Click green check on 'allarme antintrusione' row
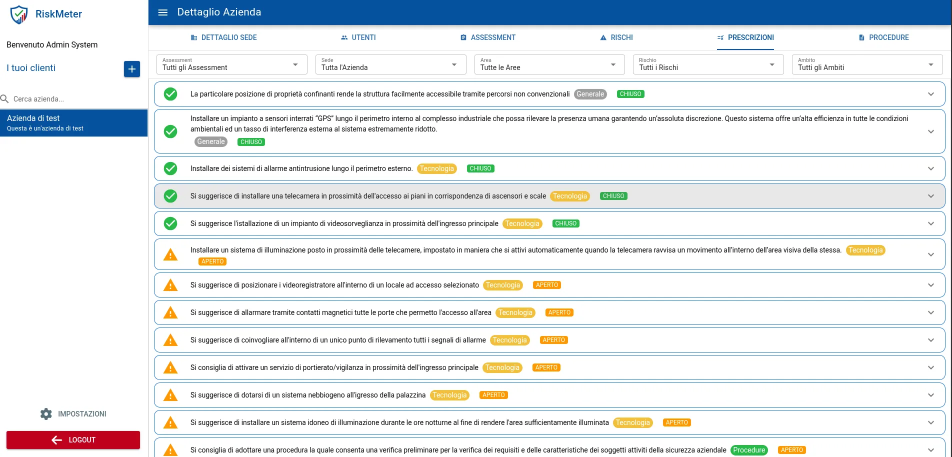This screenshot has height=457, width=952. coord(170,168)
